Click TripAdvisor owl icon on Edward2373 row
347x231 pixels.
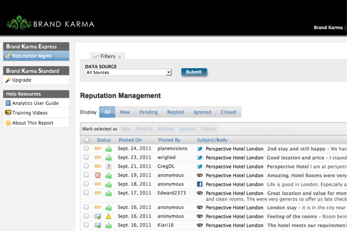click(199, 193)
